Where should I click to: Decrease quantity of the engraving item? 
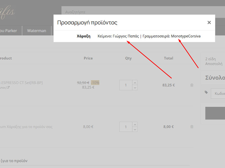(135, 129)
